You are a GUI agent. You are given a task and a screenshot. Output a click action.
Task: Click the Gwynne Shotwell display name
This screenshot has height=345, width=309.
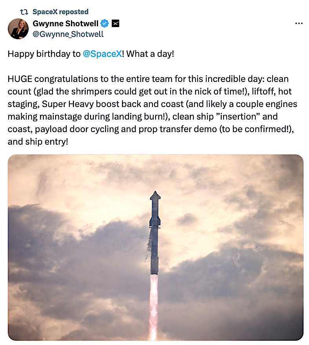(x=65, y=24)
